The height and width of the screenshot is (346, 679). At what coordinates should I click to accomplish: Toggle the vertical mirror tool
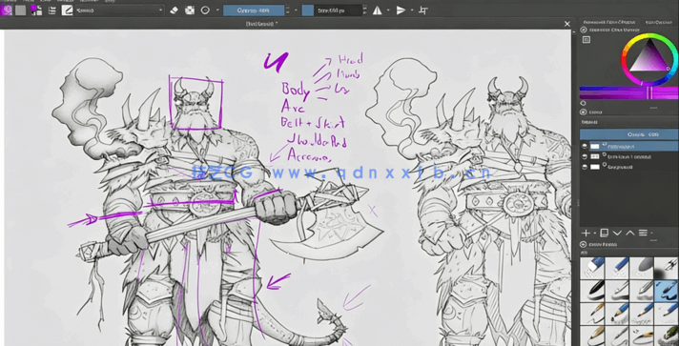pyautogui.click(x=401, y=10)
